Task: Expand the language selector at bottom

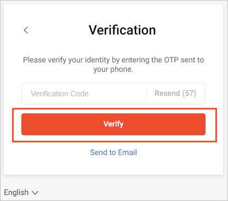Action: 21,192
